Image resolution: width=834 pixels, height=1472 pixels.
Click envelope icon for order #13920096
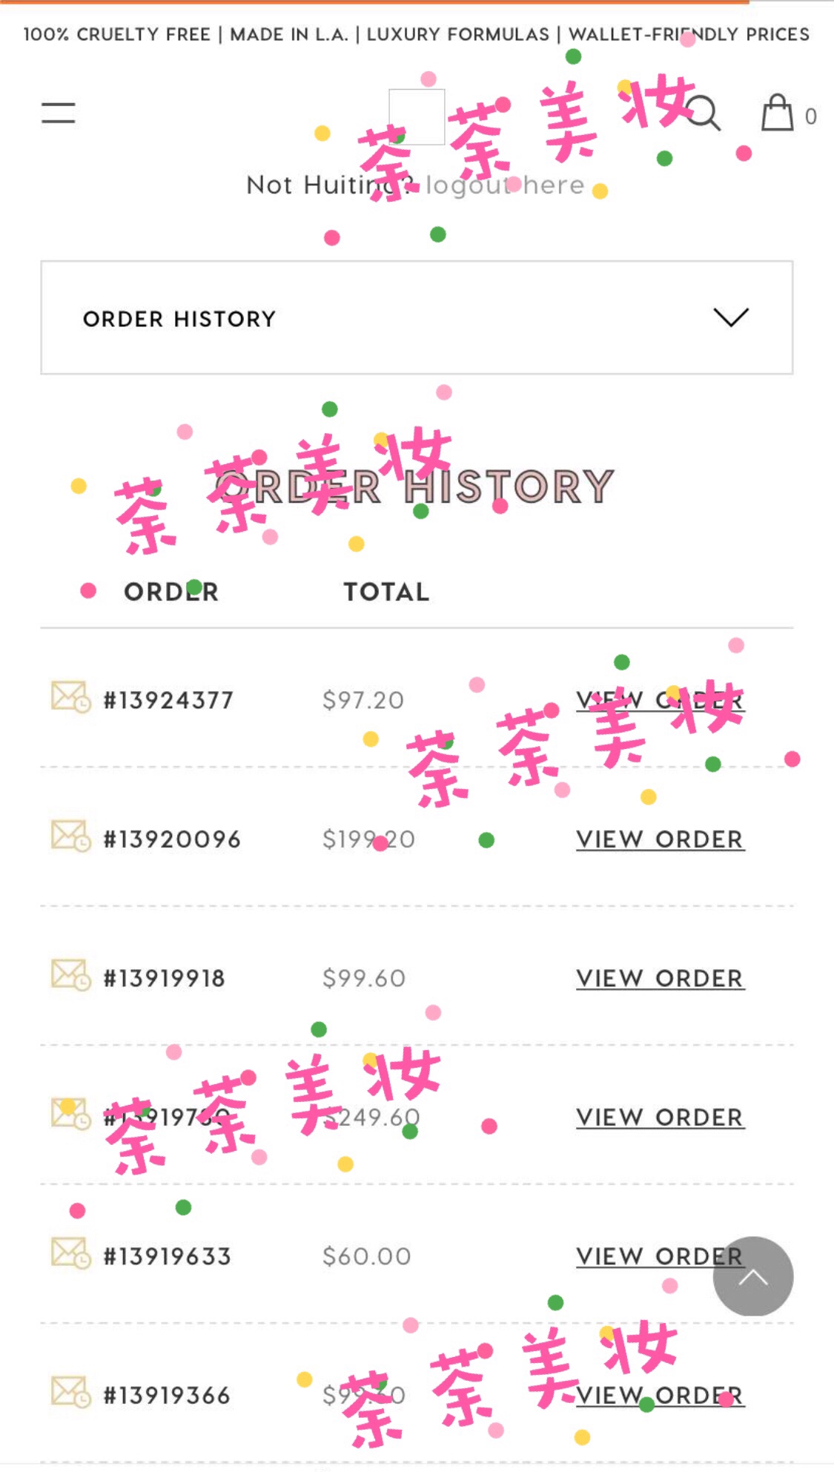(70, 836)
